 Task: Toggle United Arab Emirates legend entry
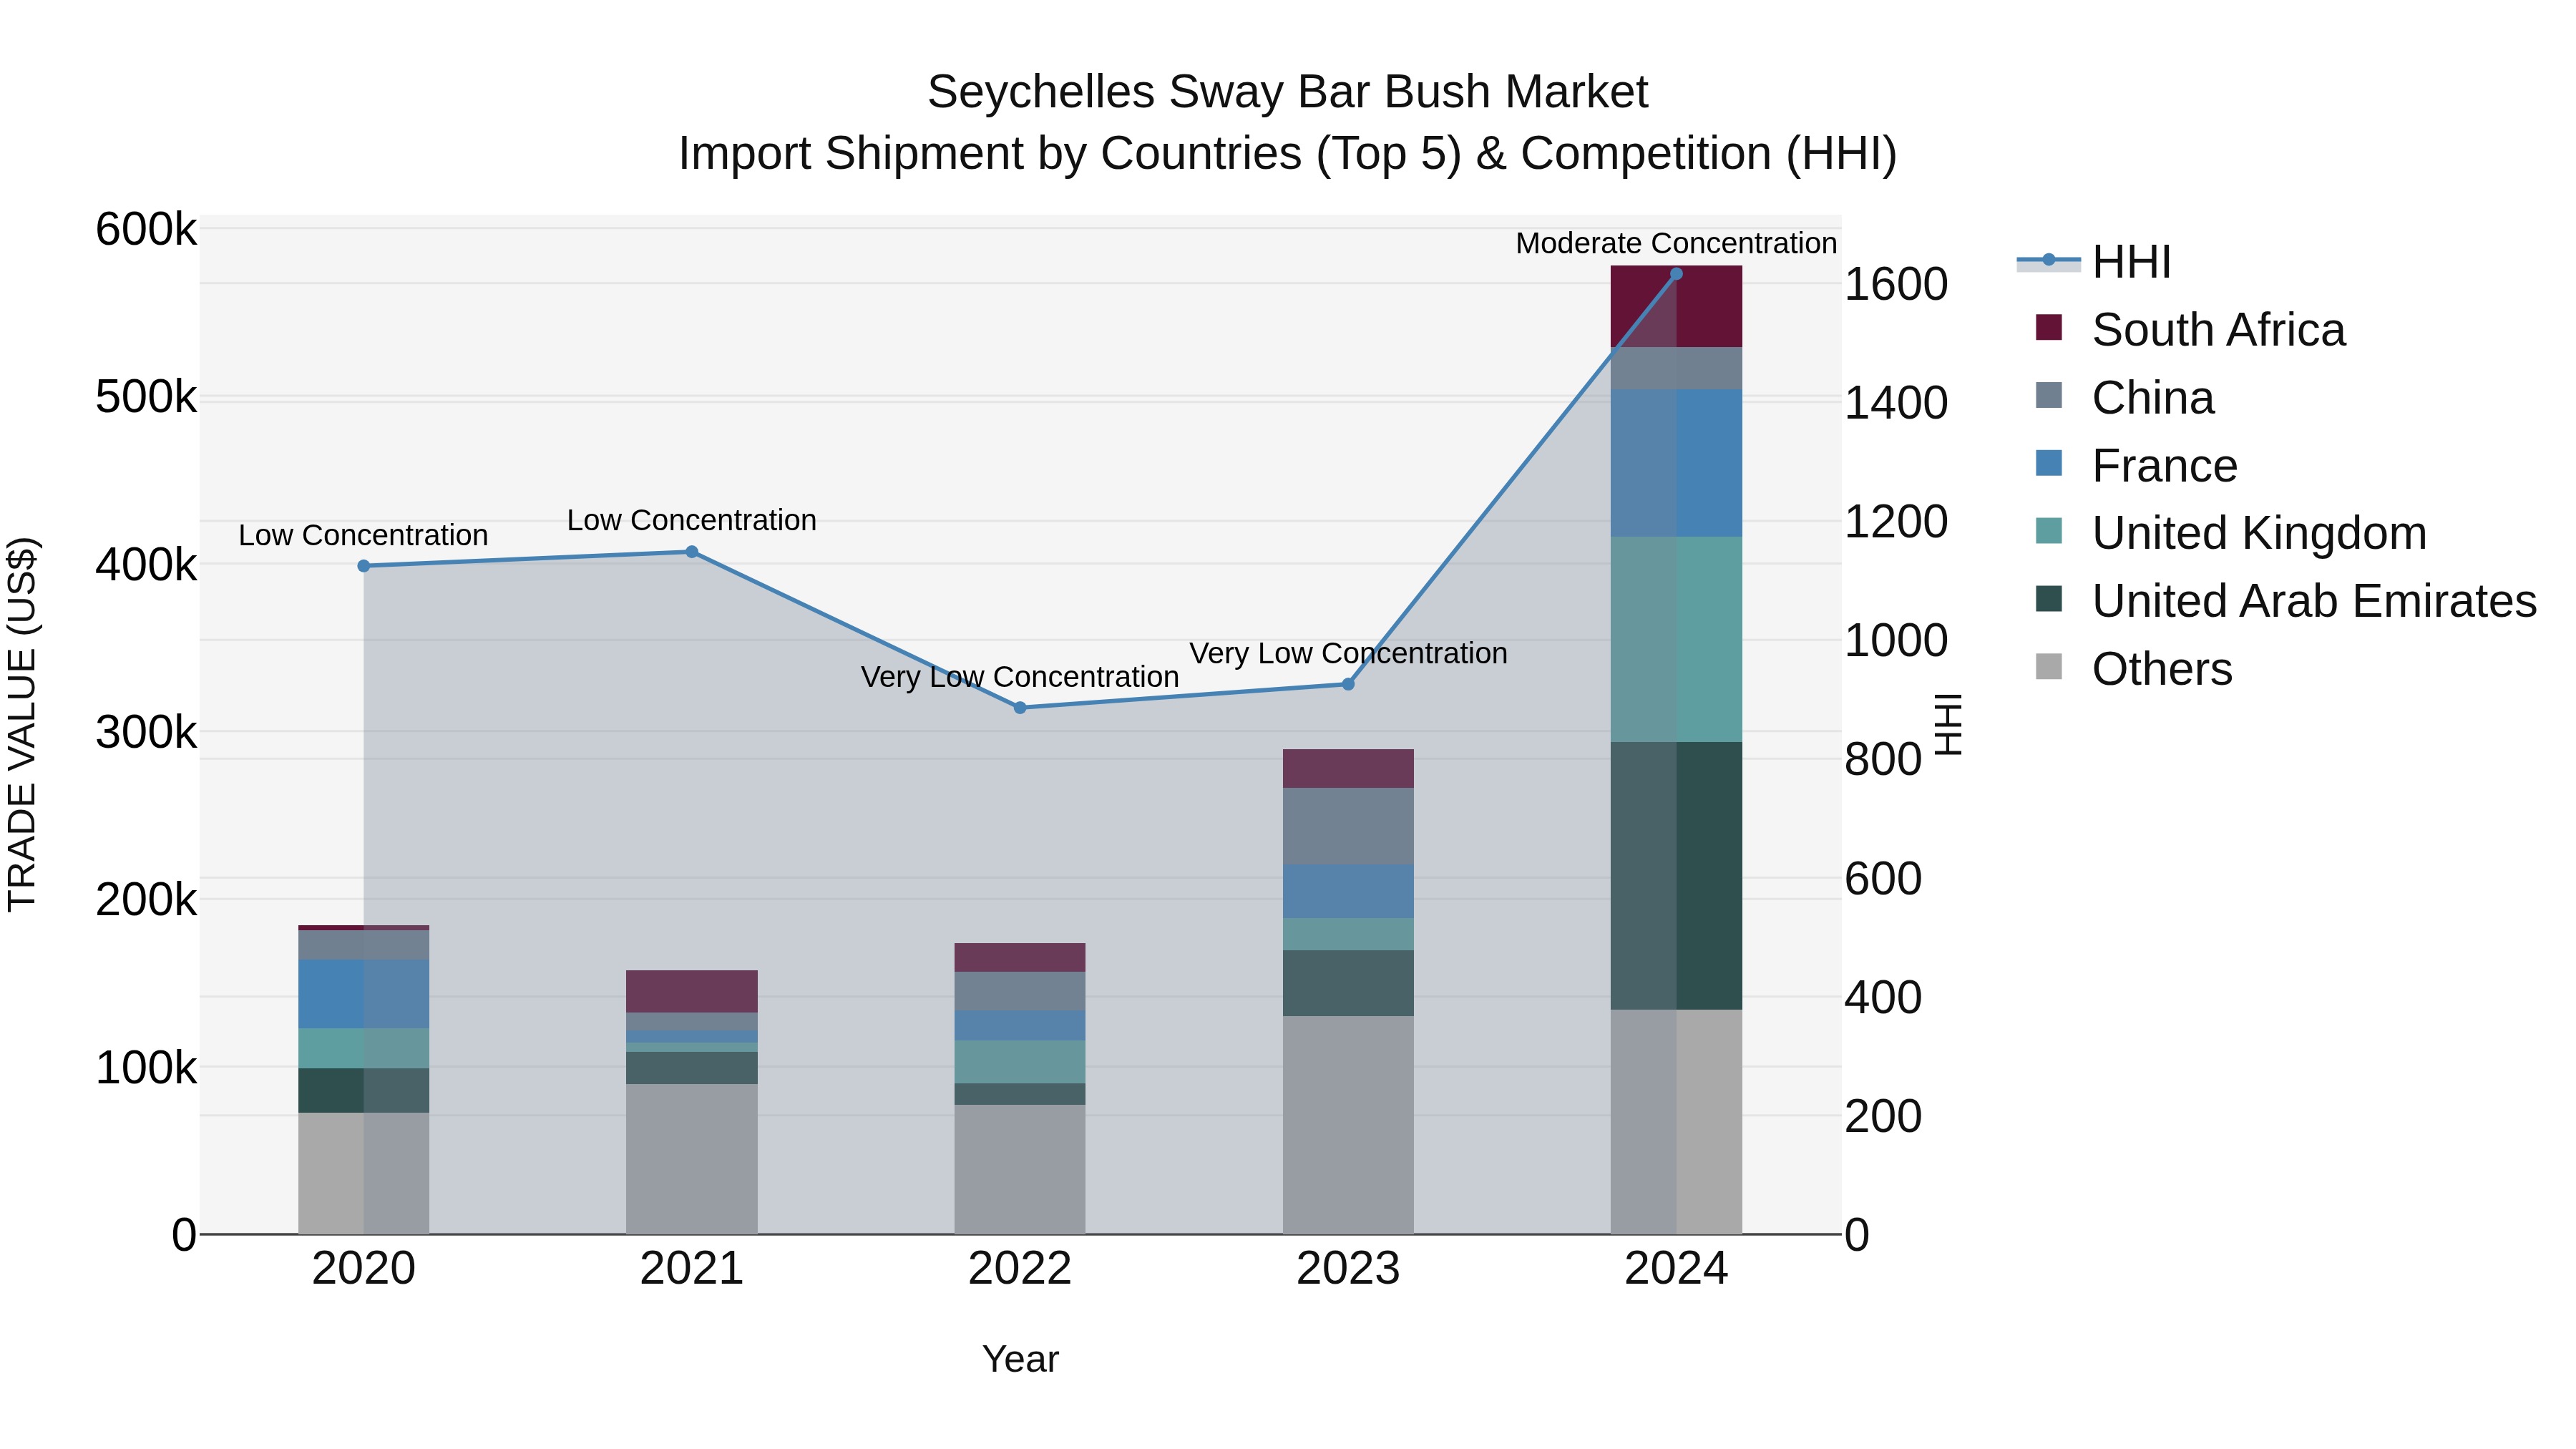[2286, 601]
